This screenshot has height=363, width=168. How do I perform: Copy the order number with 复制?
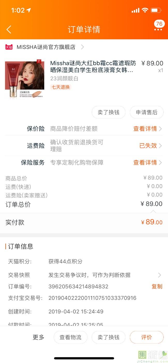click(x=157, y=286)
